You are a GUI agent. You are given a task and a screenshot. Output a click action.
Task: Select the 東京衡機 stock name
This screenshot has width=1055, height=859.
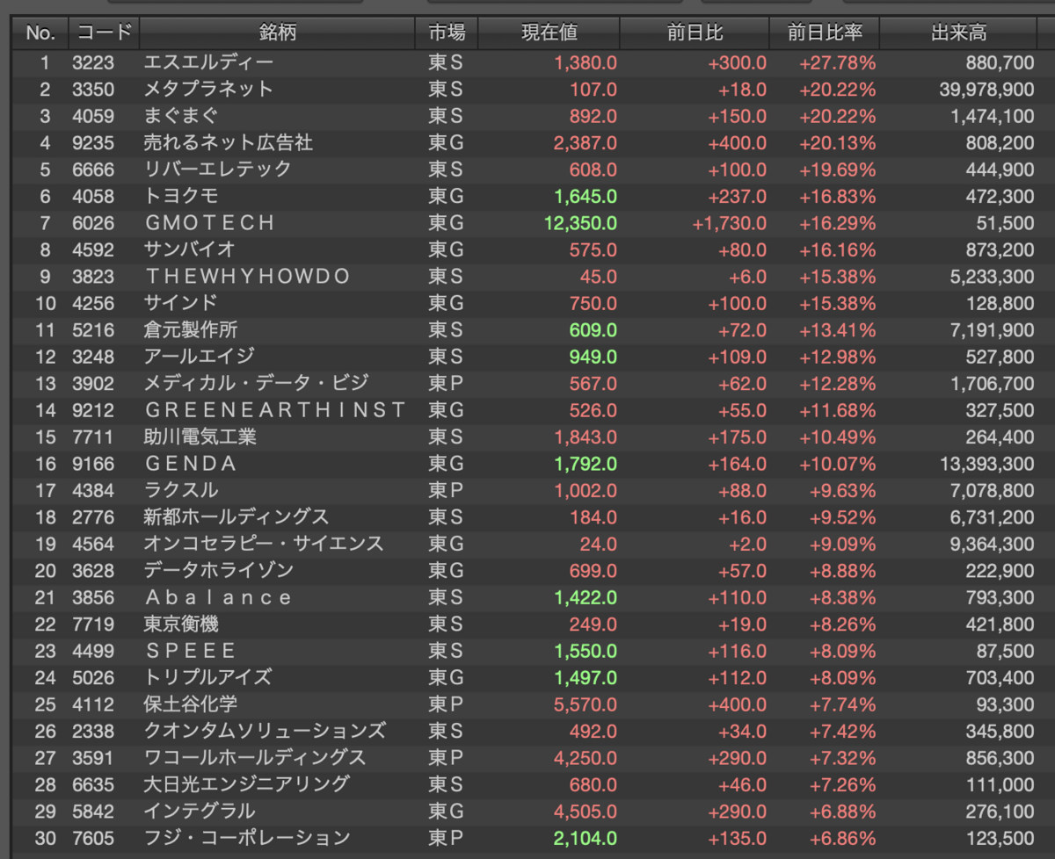click(180, 624)
